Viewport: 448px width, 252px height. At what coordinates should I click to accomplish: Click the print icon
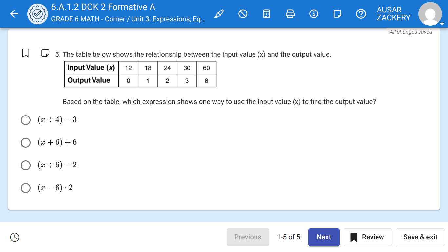290,13
